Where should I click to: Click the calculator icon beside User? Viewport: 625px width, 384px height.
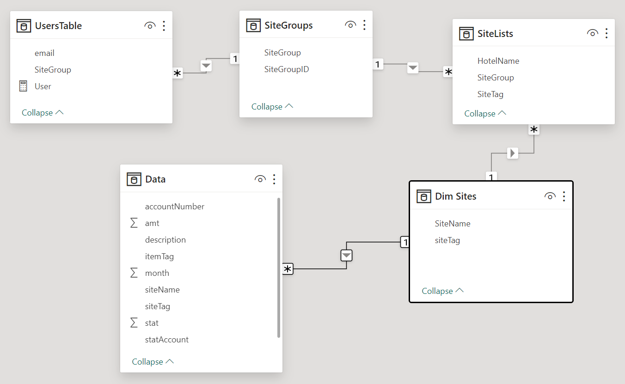tap(23, 86)
